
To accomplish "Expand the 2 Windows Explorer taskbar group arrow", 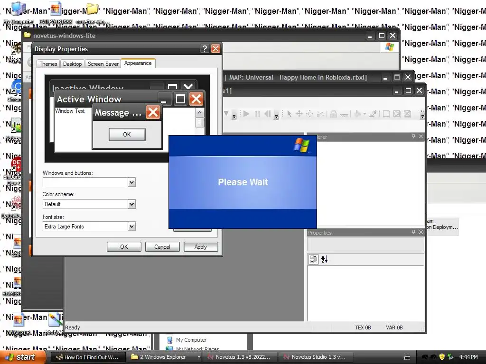I will coord(199,357).
